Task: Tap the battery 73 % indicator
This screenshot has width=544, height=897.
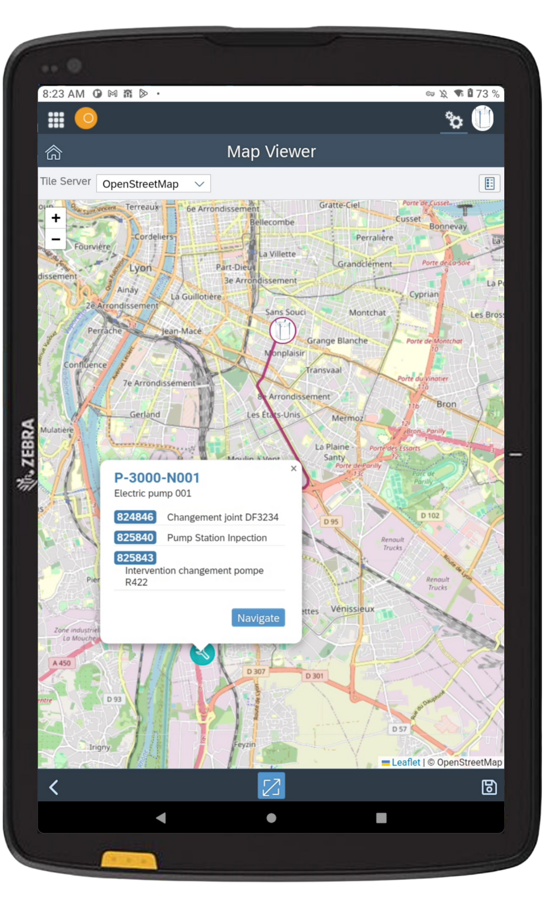Action: [x=483, y=94]
